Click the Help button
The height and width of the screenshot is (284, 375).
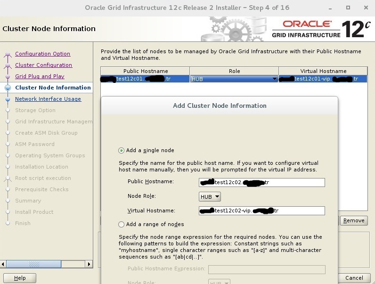point(20,278)
